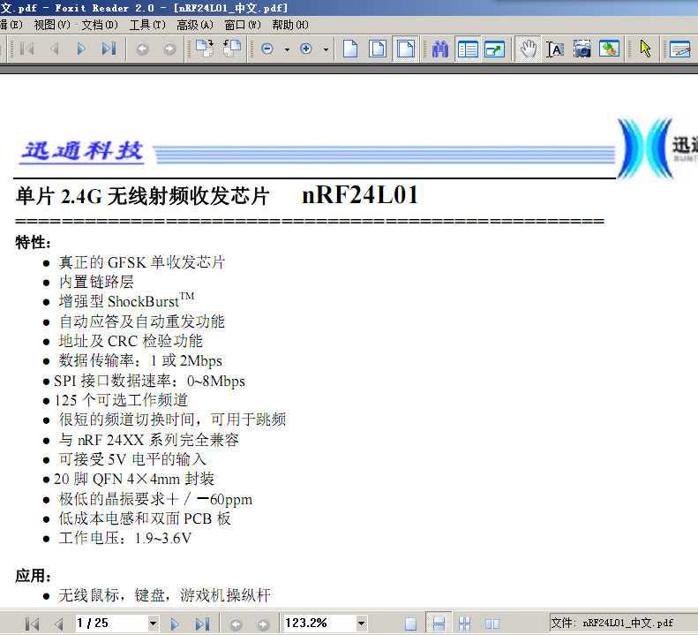
Task: Open zoom out options dropdown arrow
Action: tap(287, 49)
